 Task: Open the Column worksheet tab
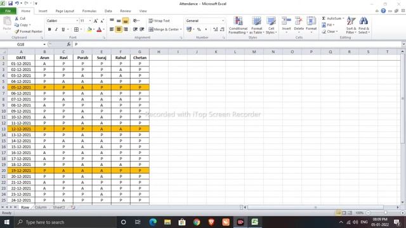coord(41,207)
